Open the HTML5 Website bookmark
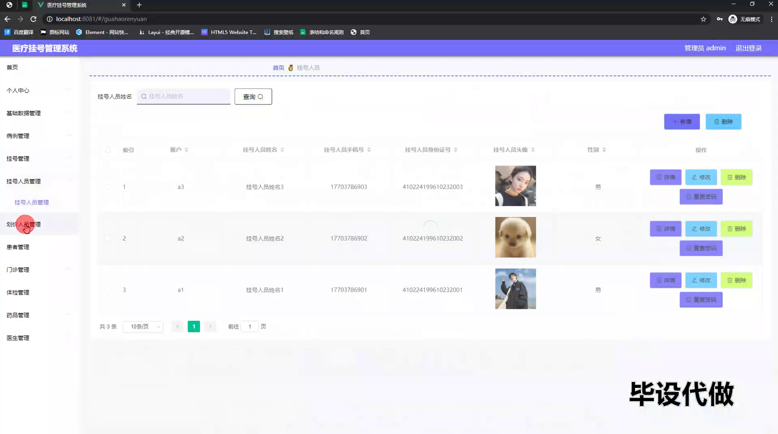The height and width of the screenshot is (434, 778). (x=229, y=32)
